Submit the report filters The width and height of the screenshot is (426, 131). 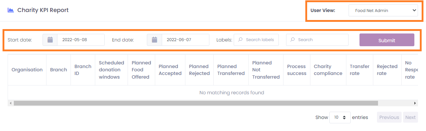coord(387,40)
